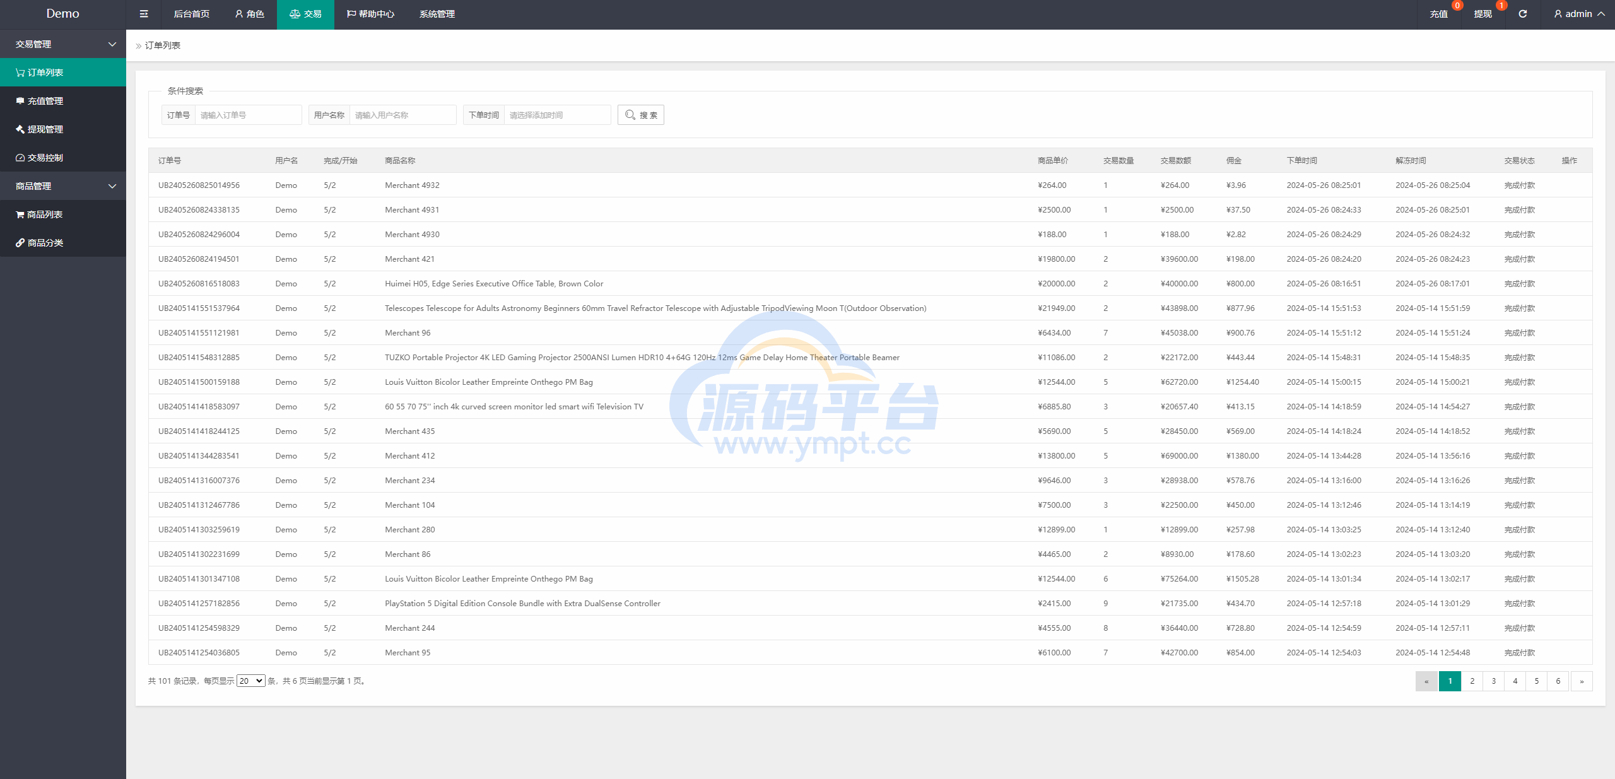
Task: Open the 帮助中心 top menu
Action: (x=370, y=14)
